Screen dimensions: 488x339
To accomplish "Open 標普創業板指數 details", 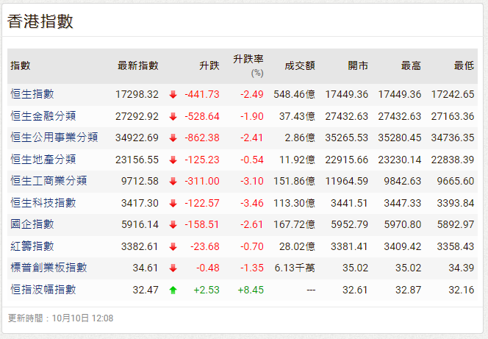I will pyautogui.click(x=49, y=268).
